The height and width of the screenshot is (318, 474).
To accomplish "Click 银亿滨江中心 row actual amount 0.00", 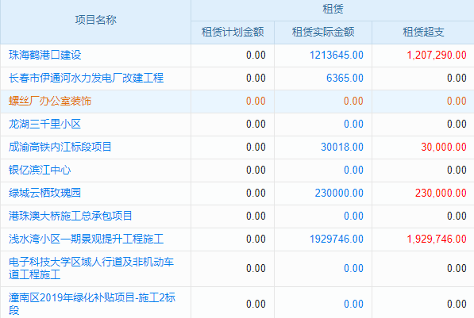I will pyautogui.click(x=353, y=170).
